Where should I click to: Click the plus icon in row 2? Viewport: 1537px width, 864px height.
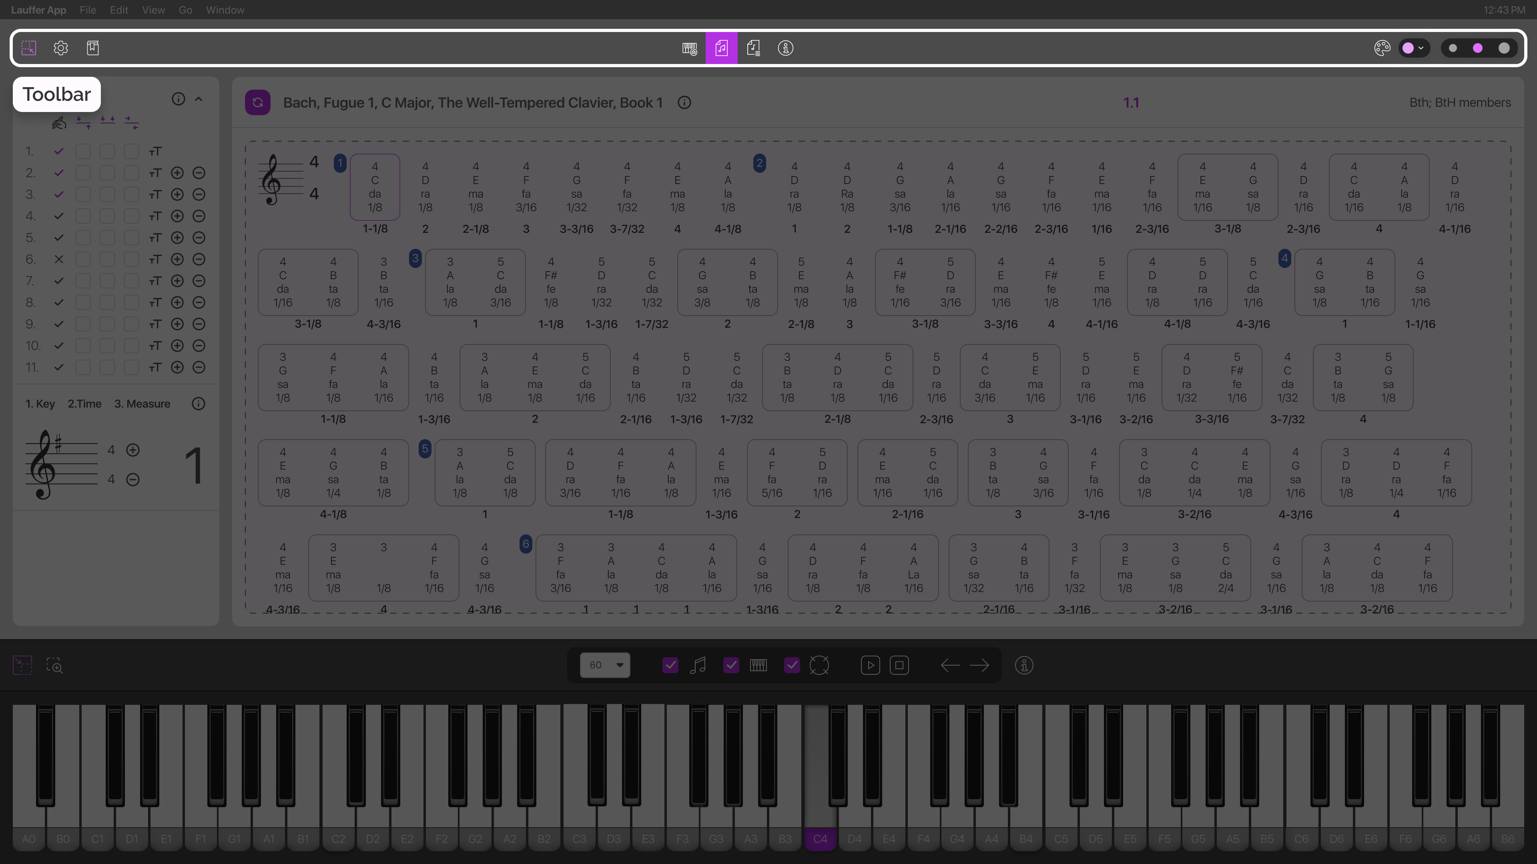pyautogui.click(x=177, y=173)
